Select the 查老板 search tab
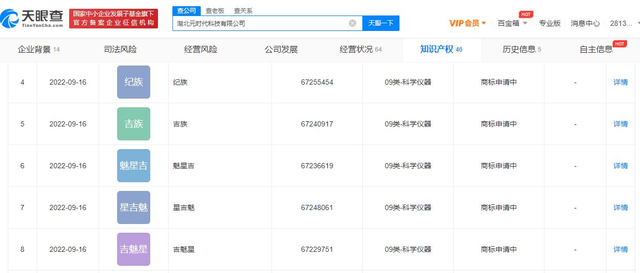 pyautogui.click(x=215, y=10)
